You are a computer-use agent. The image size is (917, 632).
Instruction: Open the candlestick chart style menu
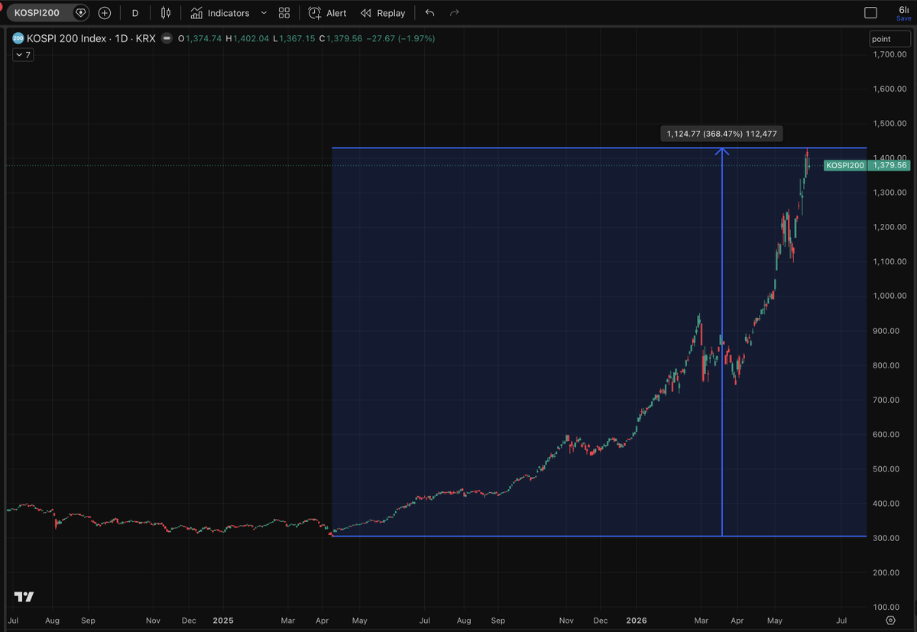pos(166,13)
